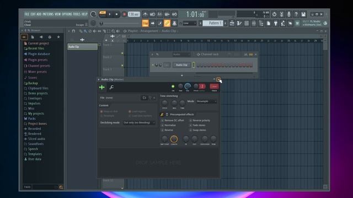Toggle the Pat/Song mode switch
353x198 pixels.
(x=103, y=14)
